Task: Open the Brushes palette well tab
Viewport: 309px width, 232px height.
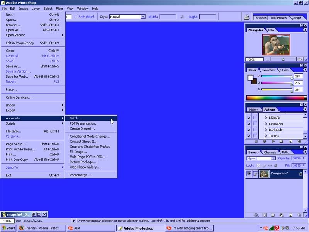Action: (261, 17)
